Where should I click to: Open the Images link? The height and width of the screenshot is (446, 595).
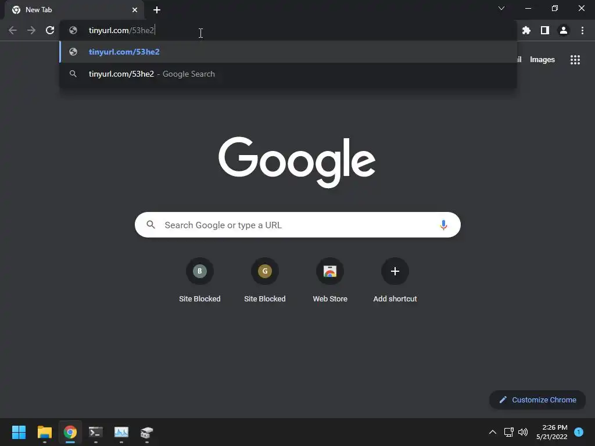click(x=542, y=60)
